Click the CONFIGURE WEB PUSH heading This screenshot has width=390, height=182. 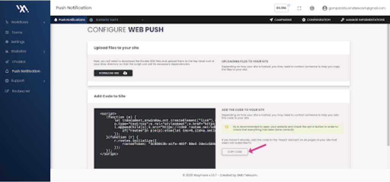125,30
